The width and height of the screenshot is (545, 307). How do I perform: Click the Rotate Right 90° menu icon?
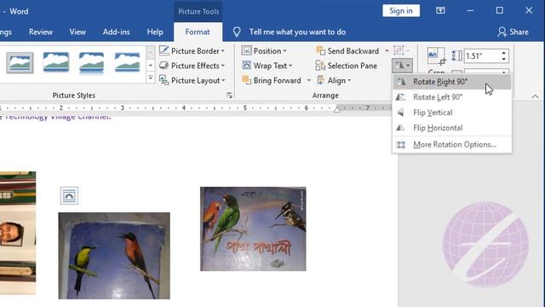401,82
